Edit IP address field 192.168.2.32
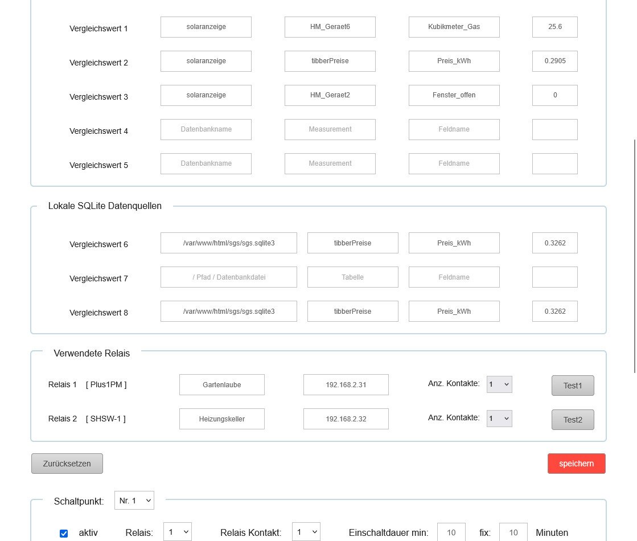 tap(346, 419)
